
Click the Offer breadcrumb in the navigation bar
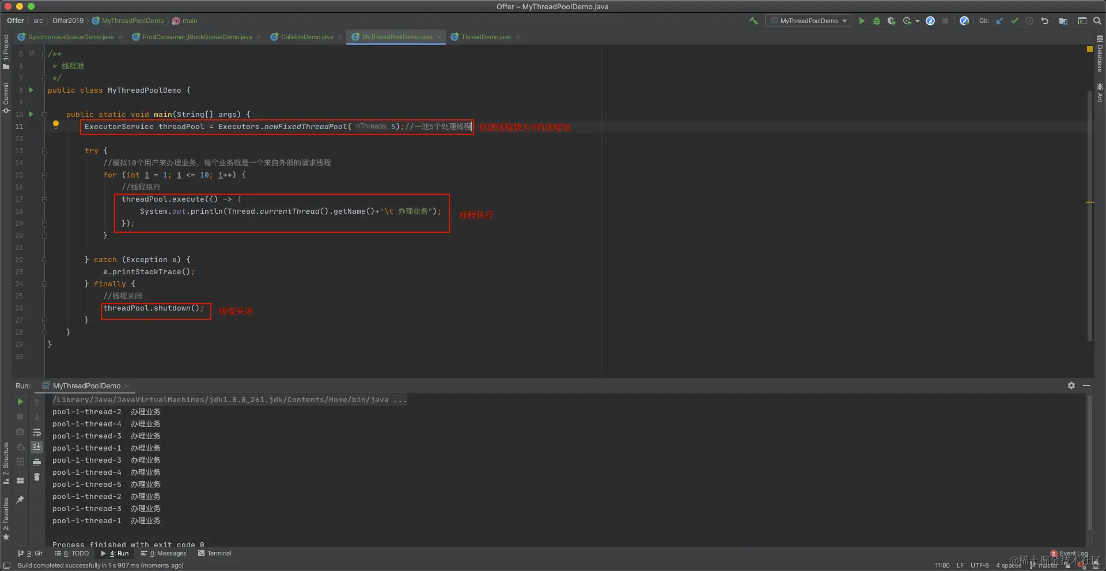pyautogui.click(x=16, y=21)
